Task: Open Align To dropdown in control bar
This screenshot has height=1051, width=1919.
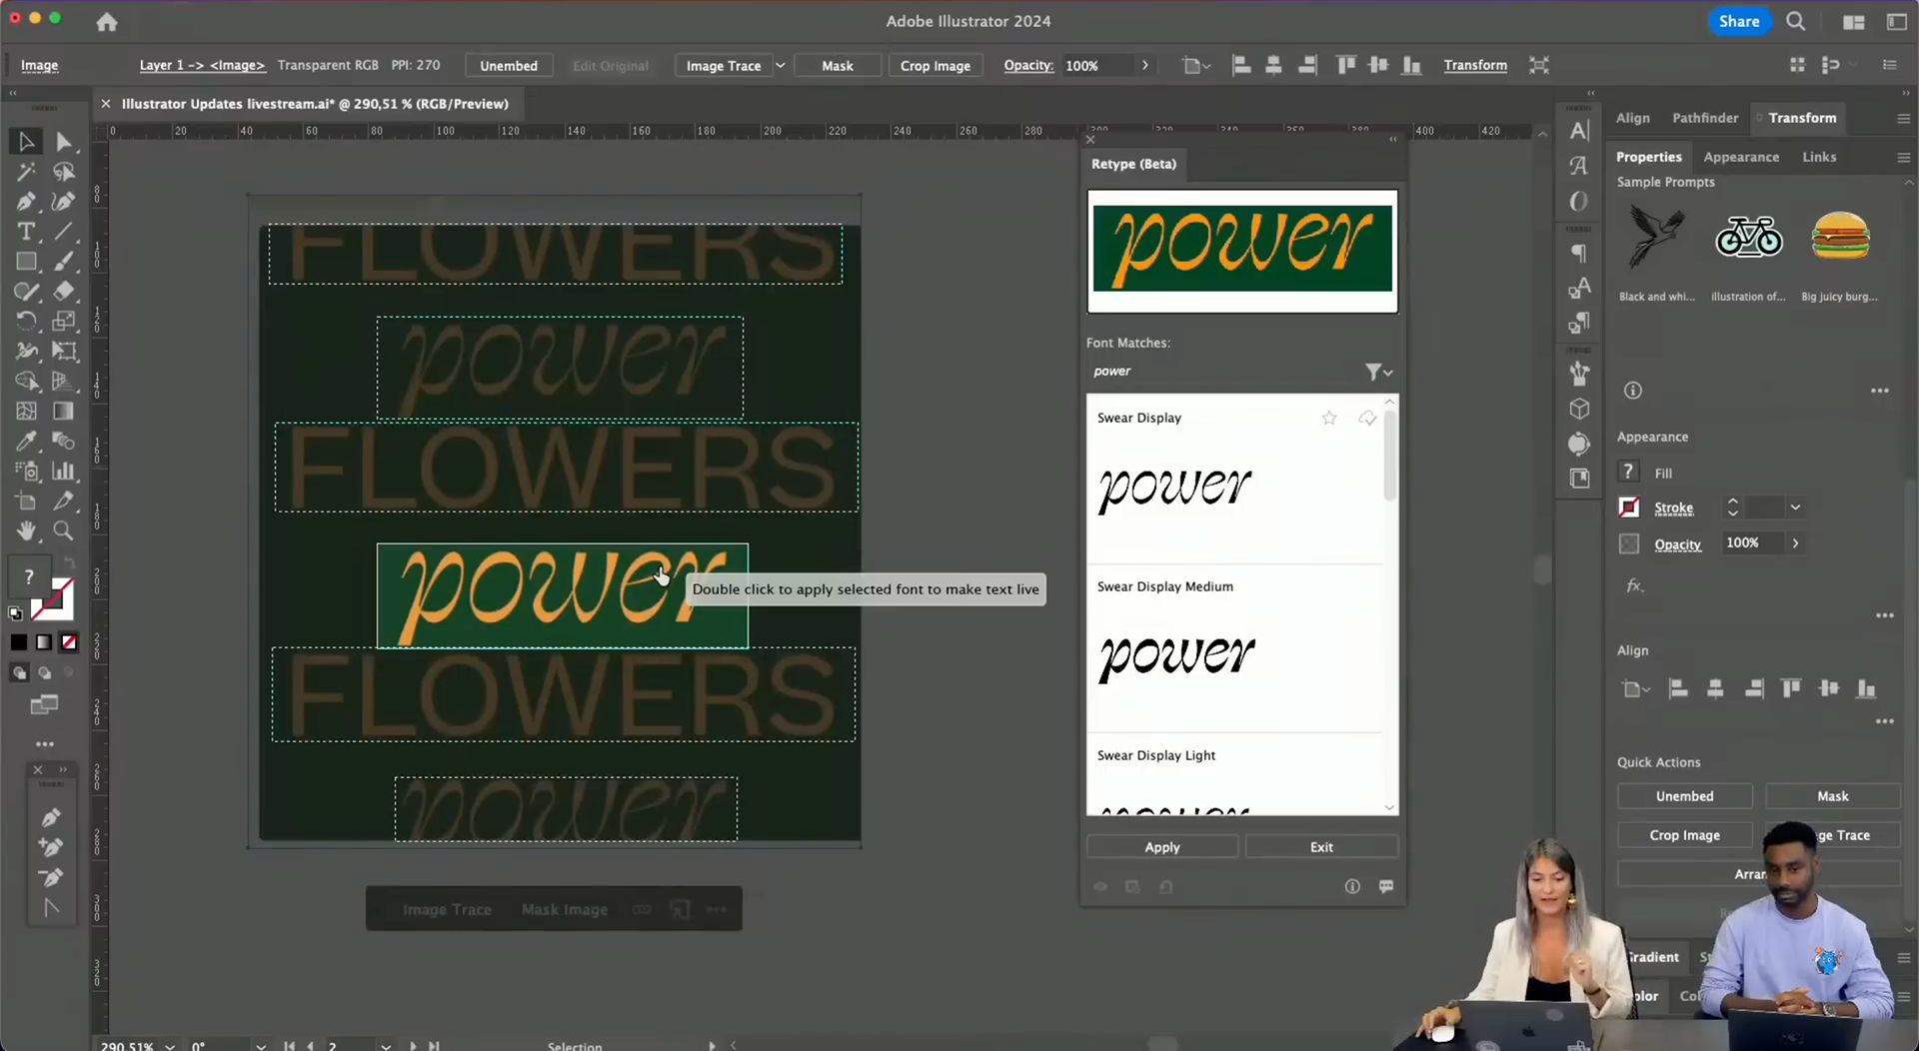Action: click(1196, 65)
